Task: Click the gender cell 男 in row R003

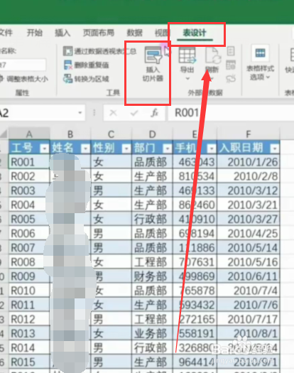Action: [111, 190]
